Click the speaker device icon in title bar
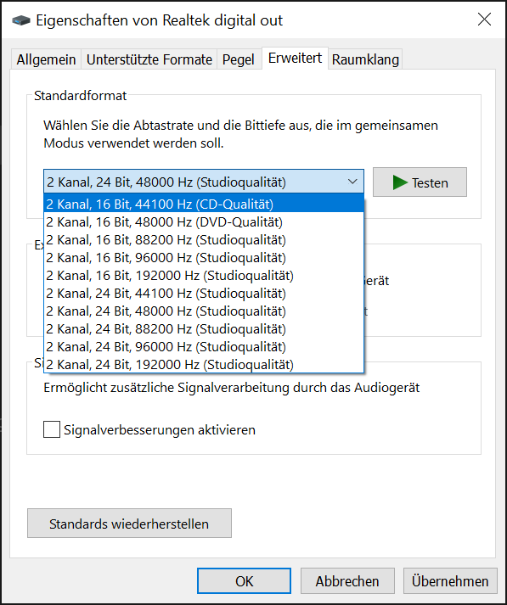The width and height of the screenshot is (507, 605). coord(21,20)
